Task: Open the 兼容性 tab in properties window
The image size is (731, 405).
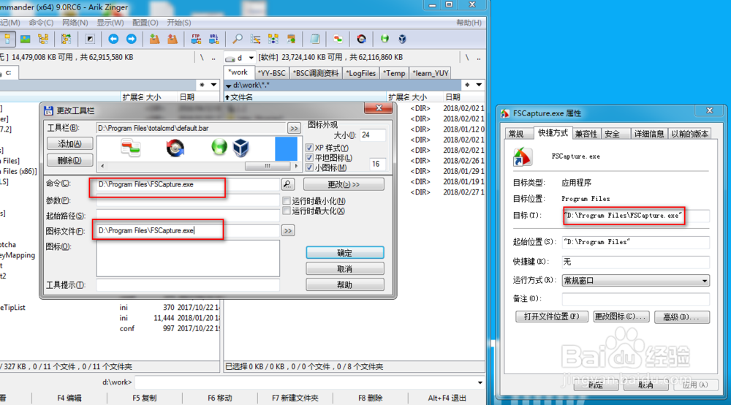Action: [x=586, y=134]
